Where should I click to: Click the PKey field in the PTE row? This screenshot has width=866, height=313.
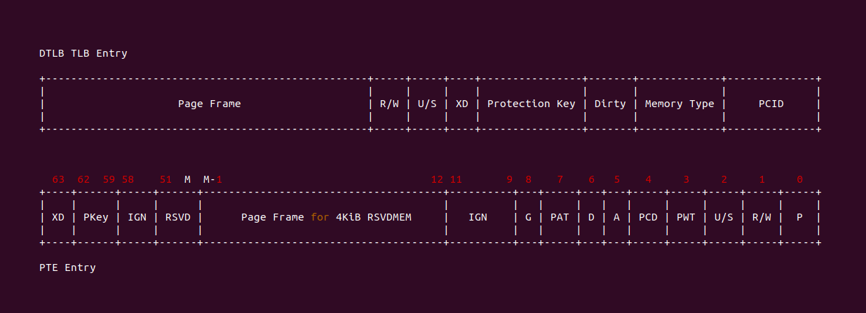[96, 217]
